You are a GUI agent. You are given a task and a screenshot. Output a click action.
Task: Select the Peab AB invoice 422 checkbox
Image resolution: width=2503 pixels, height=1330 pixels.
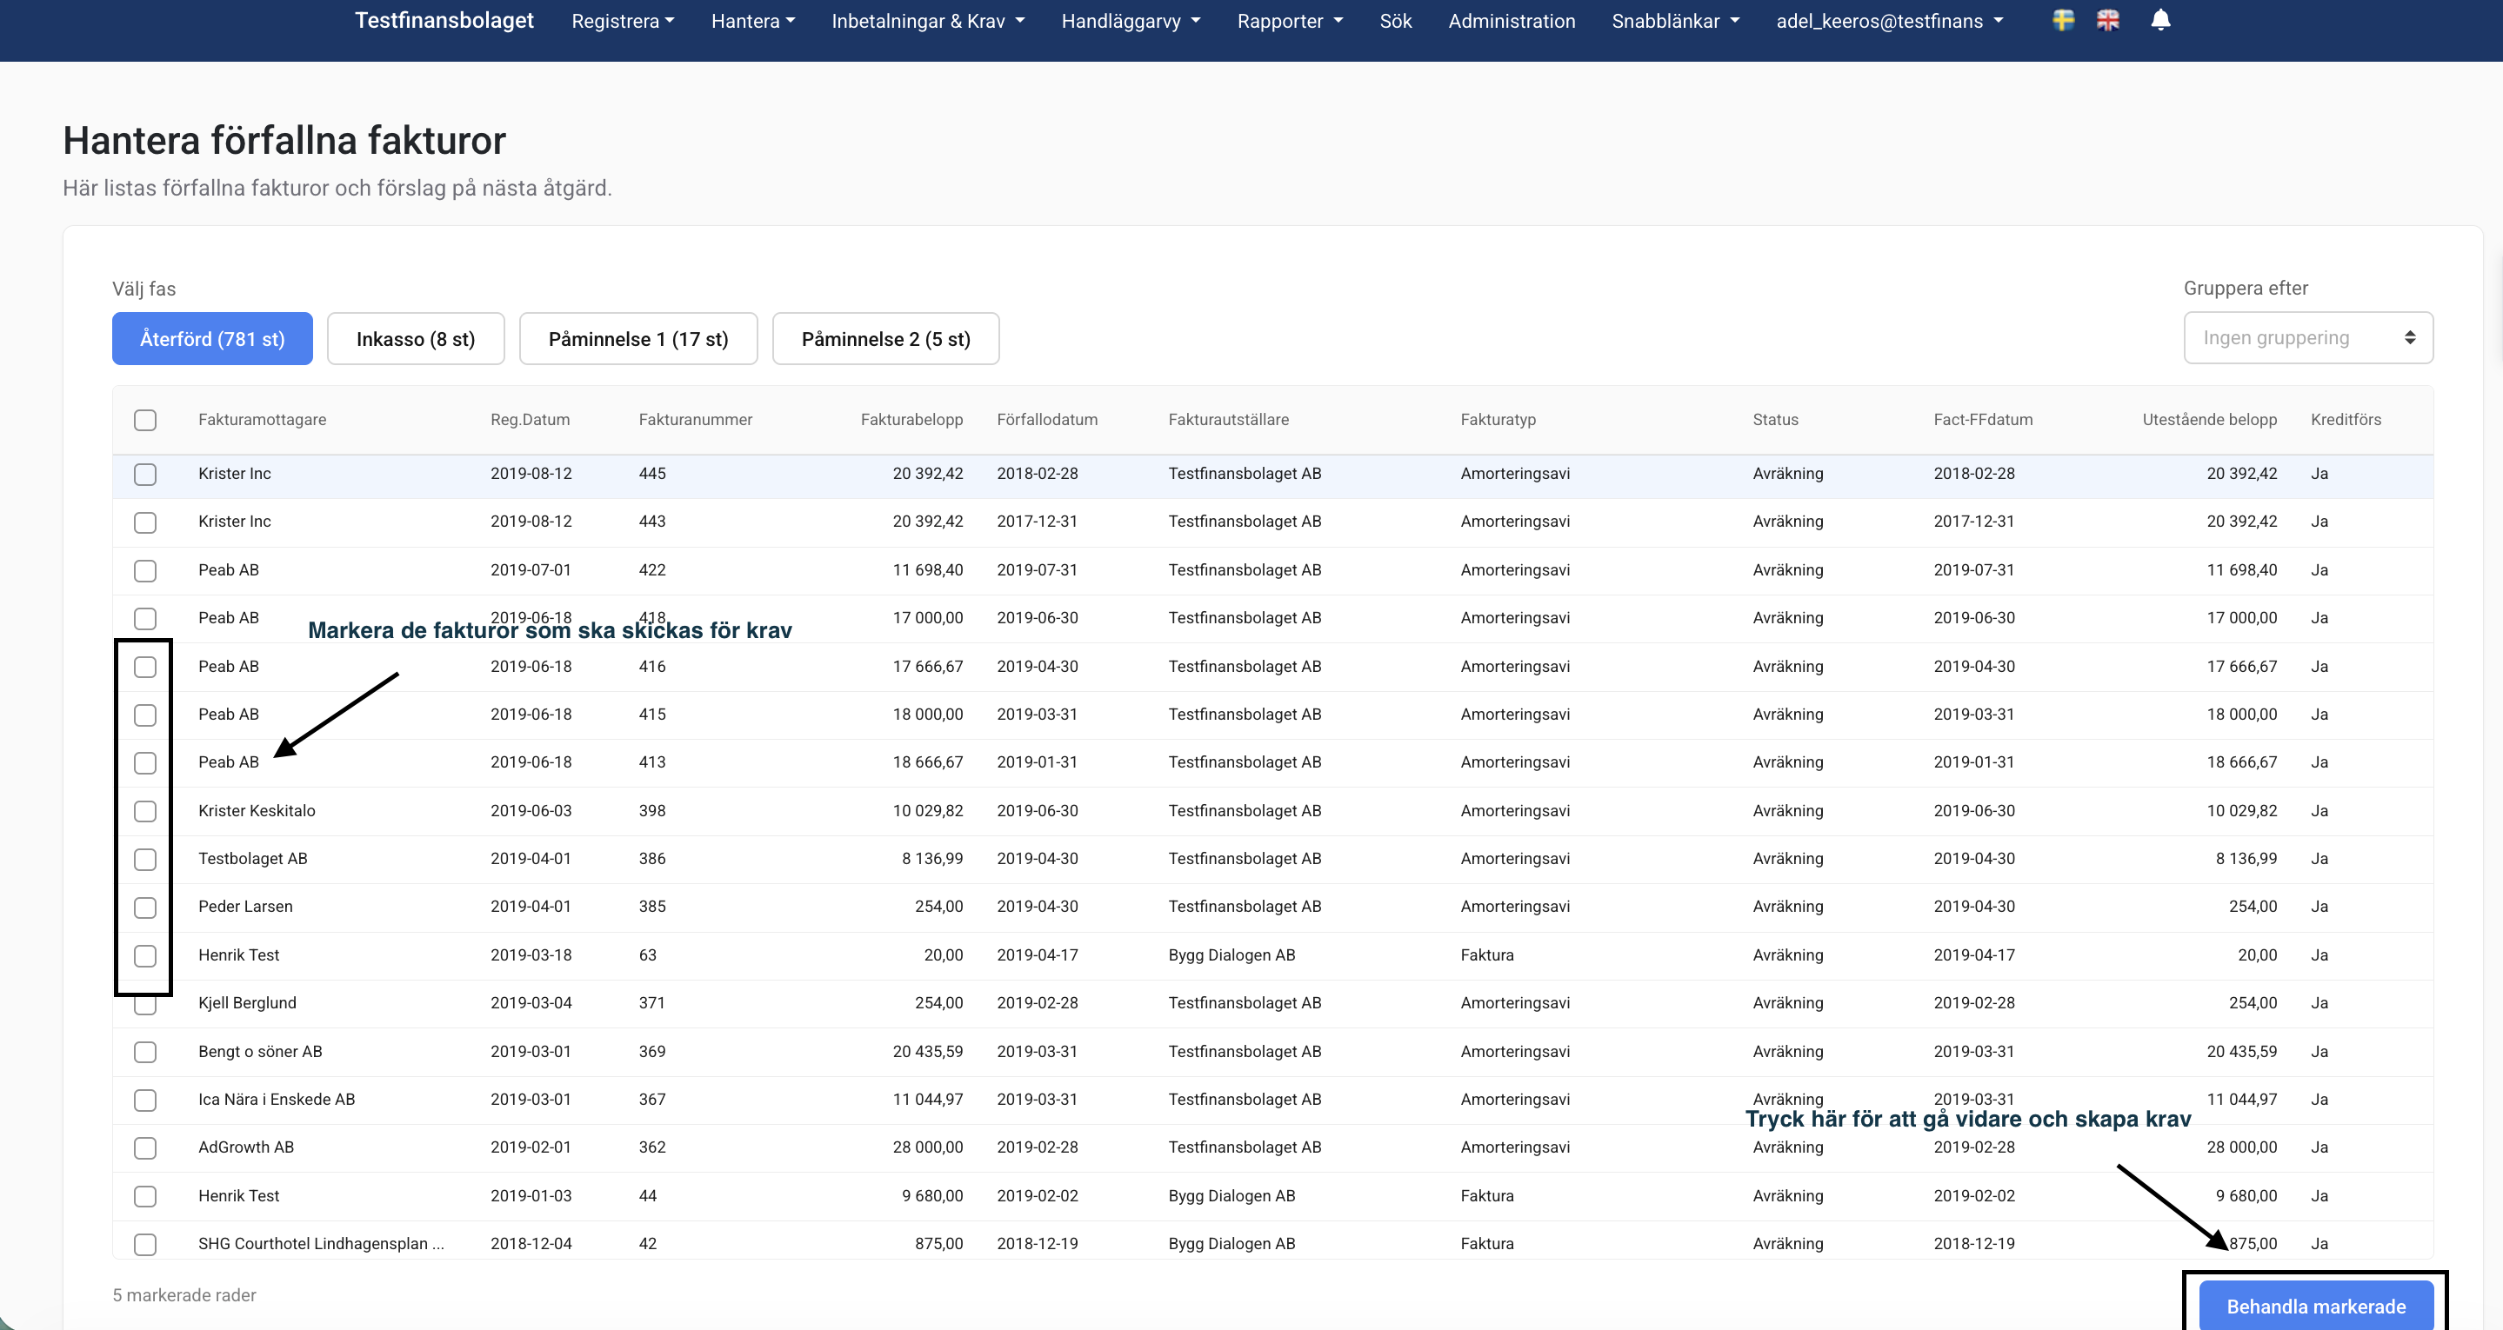tap(144, 570)
